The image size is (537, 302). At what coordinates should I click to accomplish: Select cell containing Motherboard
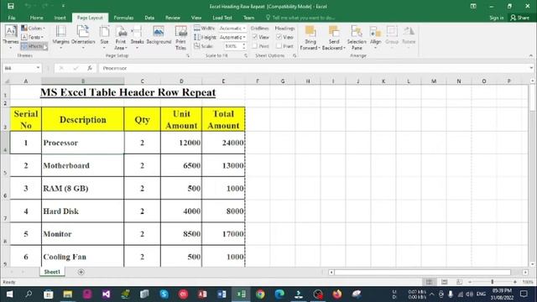point(82,166)
